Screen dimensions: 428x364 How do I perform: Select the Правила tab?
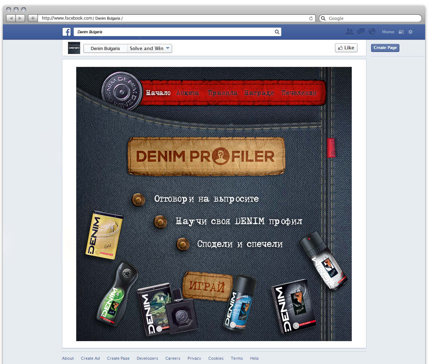pos(223,93)
